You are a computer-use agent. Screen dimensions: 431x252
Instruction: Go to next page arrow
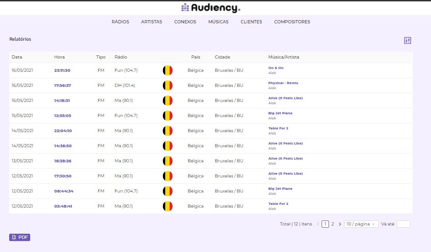coord(340,224)
